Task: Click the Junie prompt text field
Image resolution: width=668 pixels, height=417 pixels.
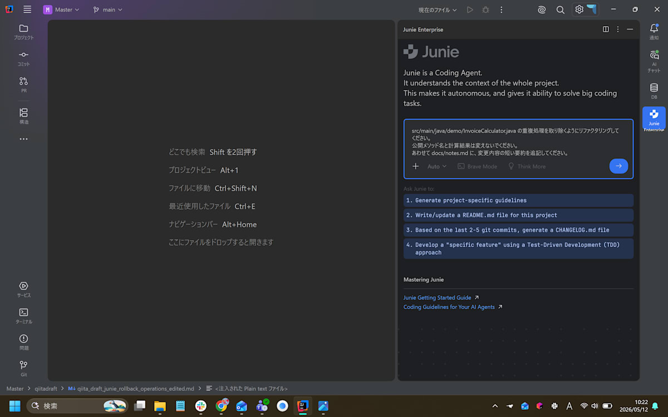Action: pos(518,141)
